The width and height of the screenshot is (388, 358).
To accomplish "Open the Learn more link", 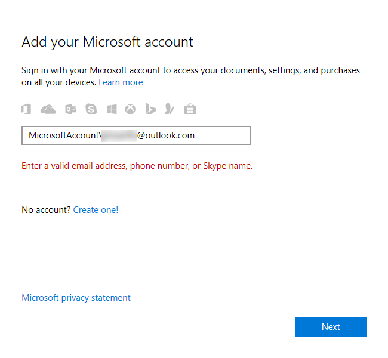I will click(121, 82).
